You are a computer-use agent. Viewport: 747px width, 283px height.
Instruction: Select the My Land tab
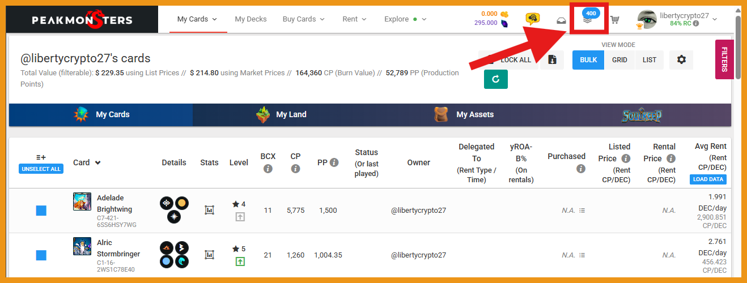pos(282,114)
